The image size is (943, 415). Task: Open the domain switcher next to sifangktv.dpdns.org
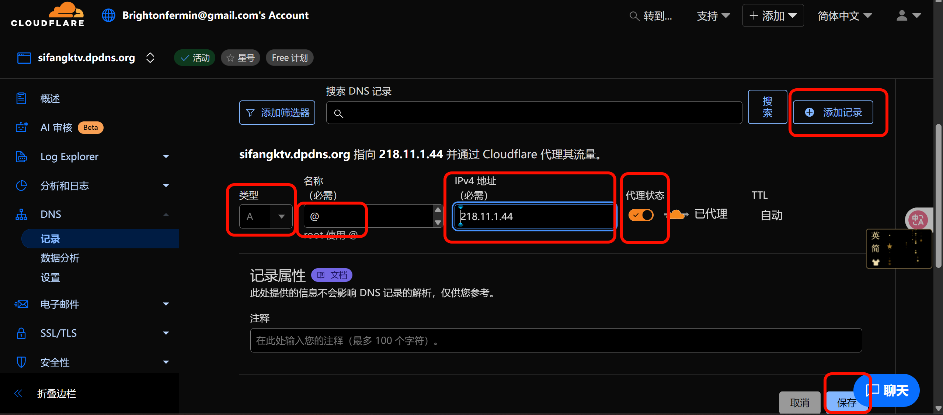(150, 58)
